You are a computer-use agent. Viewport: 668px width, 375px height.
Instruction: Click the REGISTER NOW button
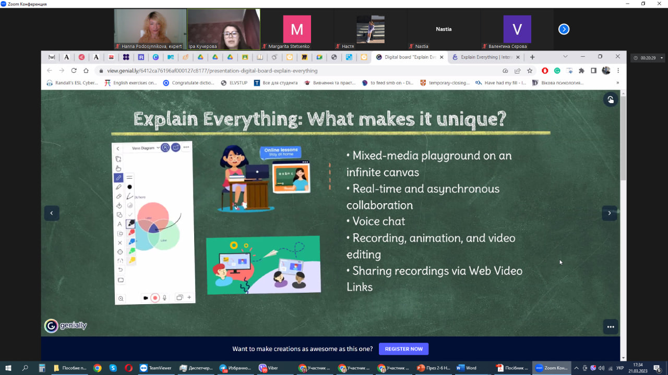pyautogui.click(x=403, y=349)
